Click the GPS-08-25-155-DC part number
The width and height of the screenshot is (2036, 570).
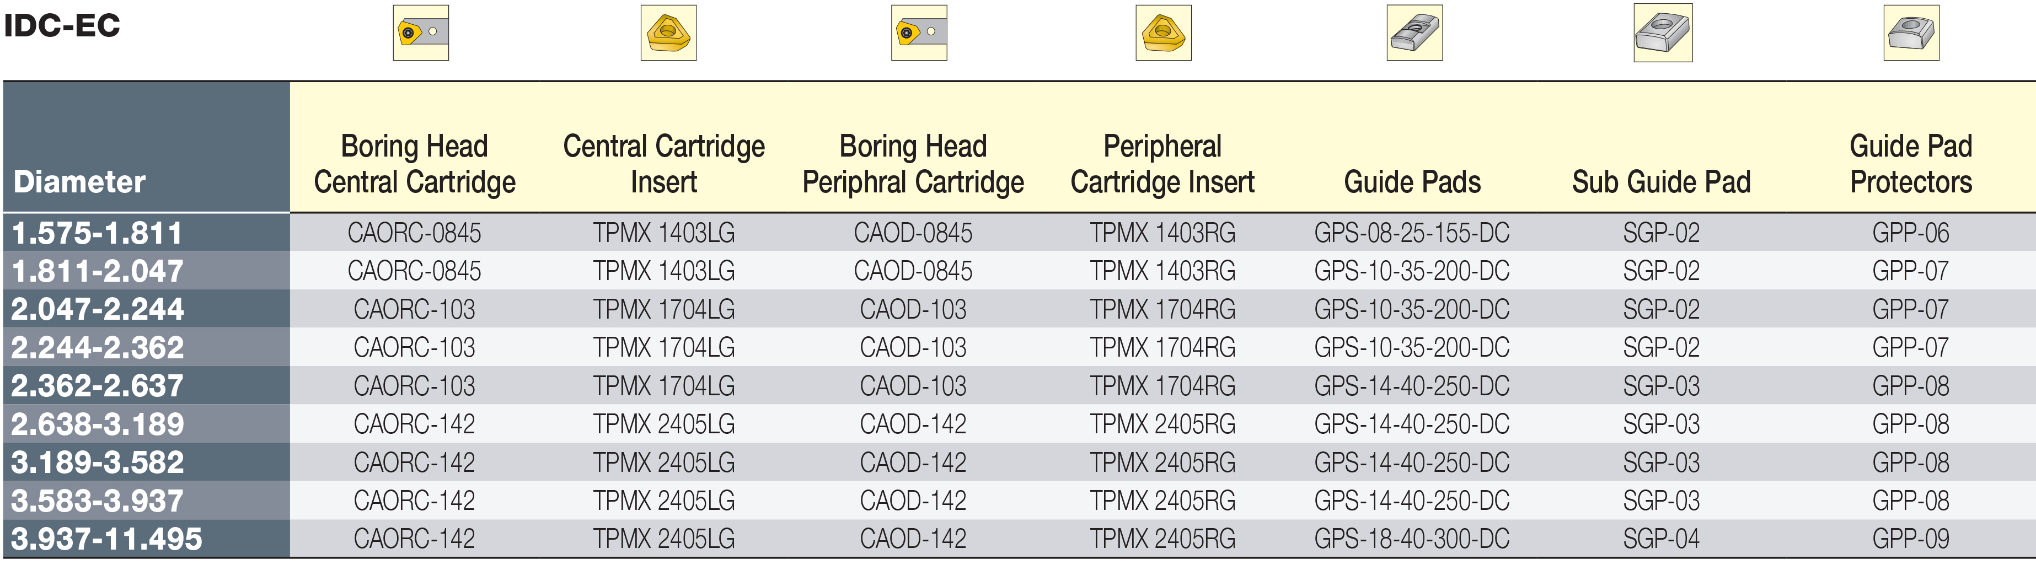[1412, 233]
